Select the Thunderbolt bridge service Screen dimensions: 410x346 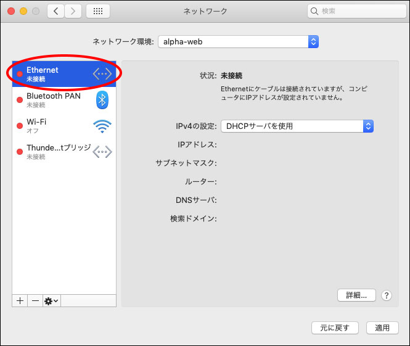click(64, 152)
